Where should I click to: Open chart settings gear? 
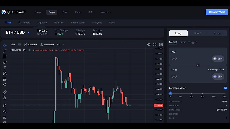pyautogui.click(x=149, y=45)
